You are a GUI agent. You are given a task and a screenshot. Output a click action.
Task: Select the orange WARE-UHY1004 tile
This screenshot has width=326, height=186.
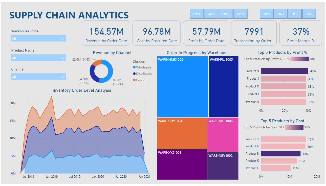pos(182,133)
